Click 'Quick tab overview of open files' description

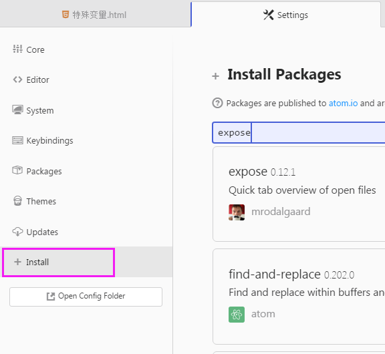click(x=302, y=190)
